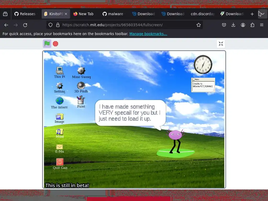Open the Extensions puzzle icon
The image size is (268, 201).
(252, 25)
